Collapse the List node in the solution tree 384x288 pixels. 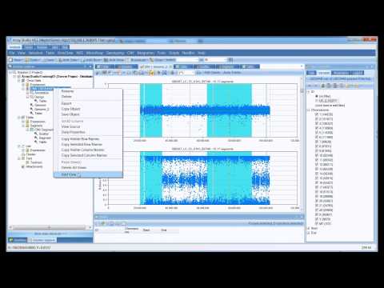[x=19, y=146]
